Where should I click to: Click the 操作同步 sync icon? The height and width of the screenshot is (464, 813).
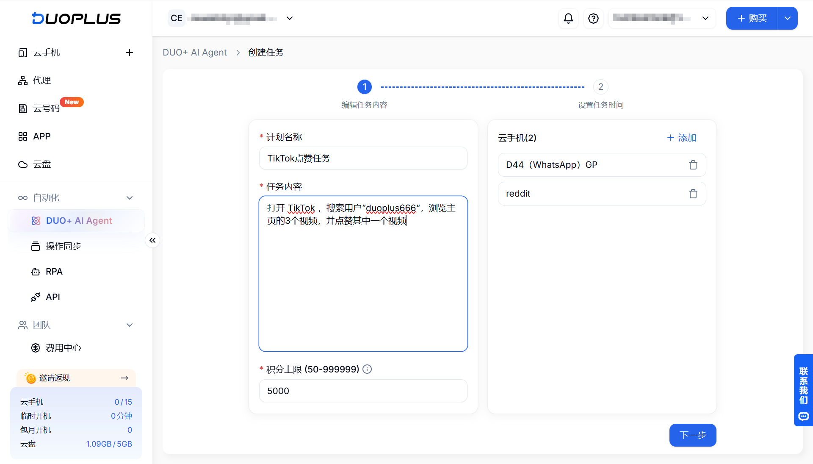36,246
